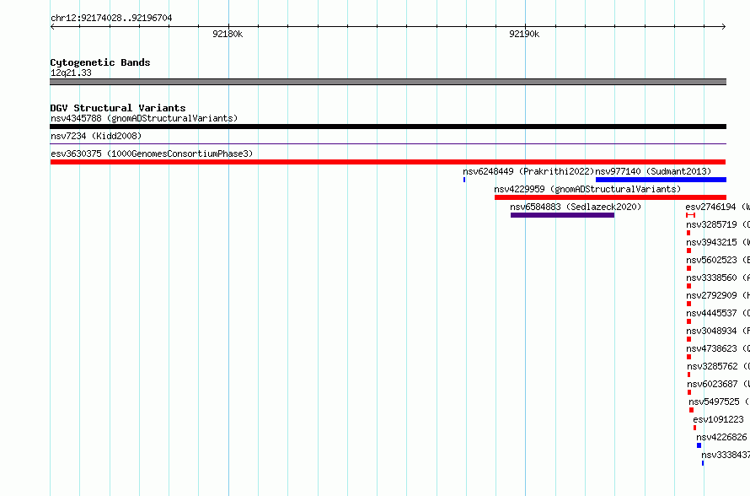This screenshot has width=750, height=496.
Task: Open variant label nsv3338437
Action: coord(726,455)
